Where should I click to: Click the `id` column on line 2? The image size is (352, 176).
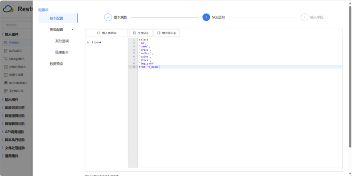coord(142,43)
